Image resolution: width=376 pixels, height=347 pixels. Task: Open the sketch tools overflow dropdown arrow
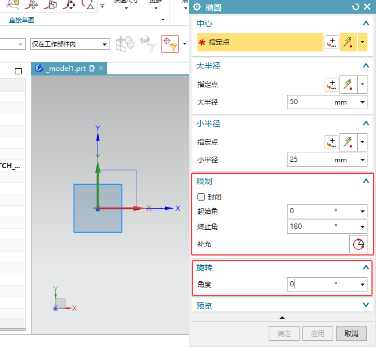pyautogui.click(x=102, y=6)
